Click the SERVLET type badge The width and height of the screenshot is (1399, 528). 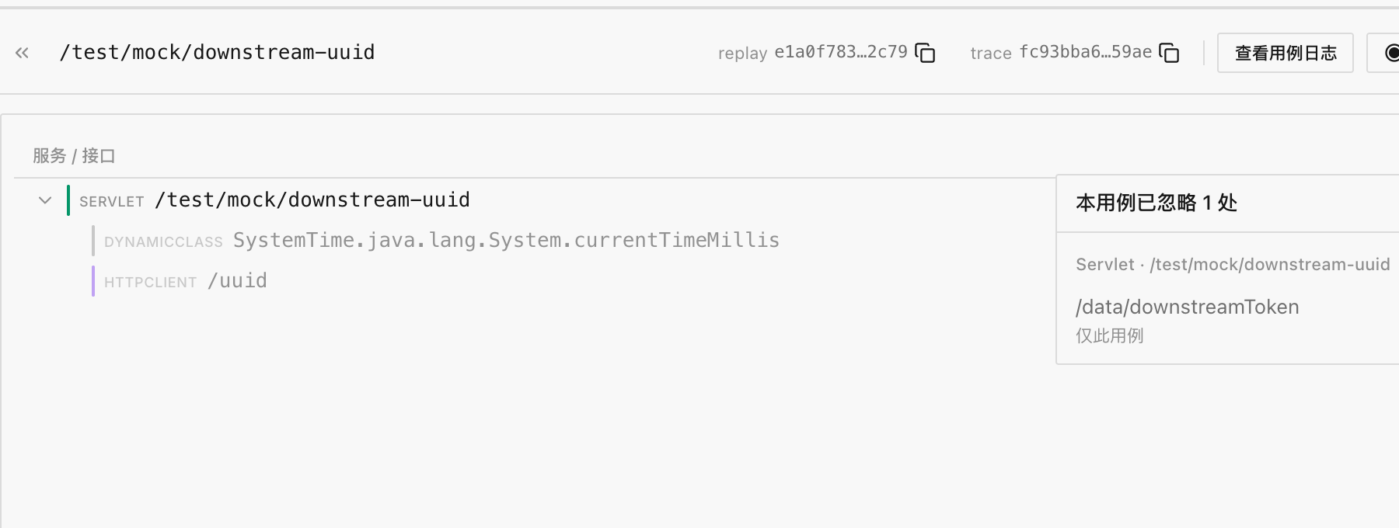click(112, 202)
